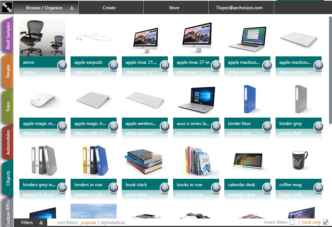Select the apple imac 27-in thumbnail

click(x=196, y=38)
